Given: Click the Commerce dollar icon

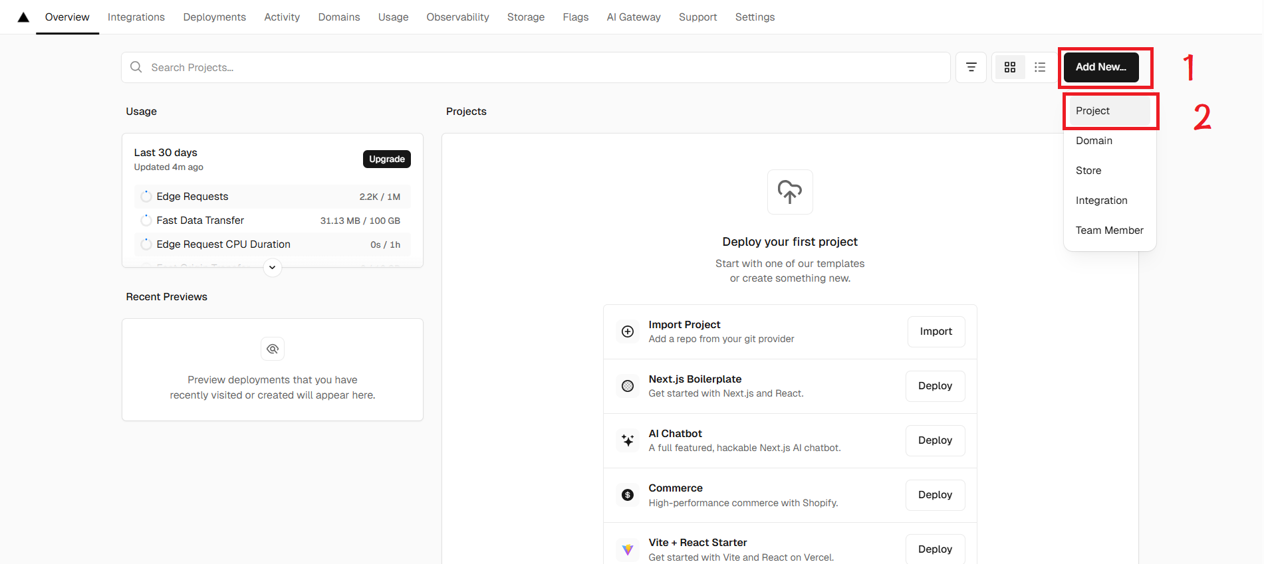Looking at the screenshot, I should click(628, 495).
